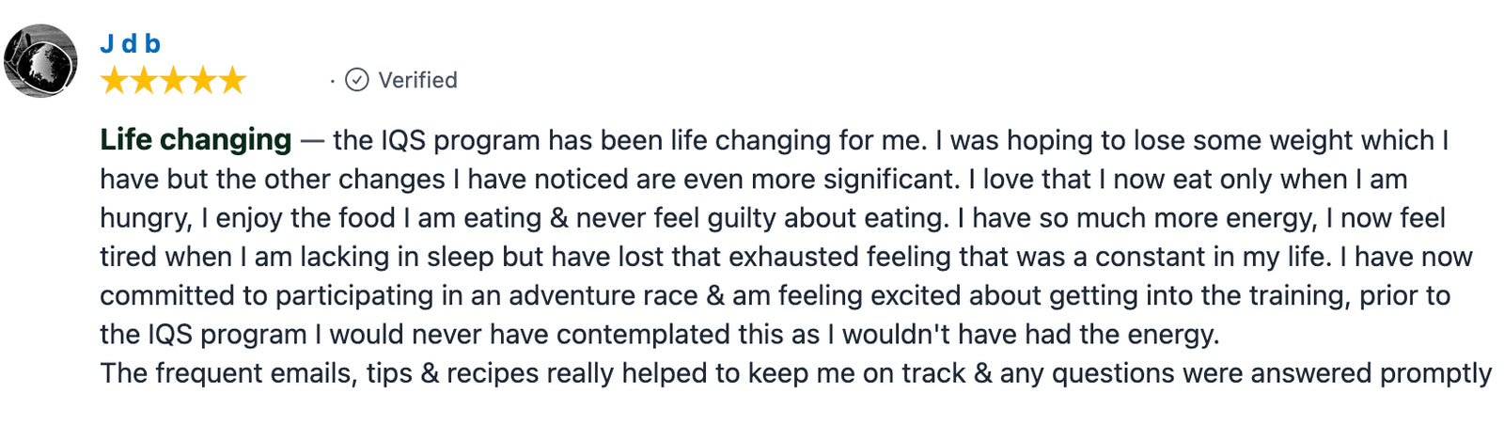Click the fifth and last rating star
This screenshot has width=1504, height=425.
(x=231, y=81)
